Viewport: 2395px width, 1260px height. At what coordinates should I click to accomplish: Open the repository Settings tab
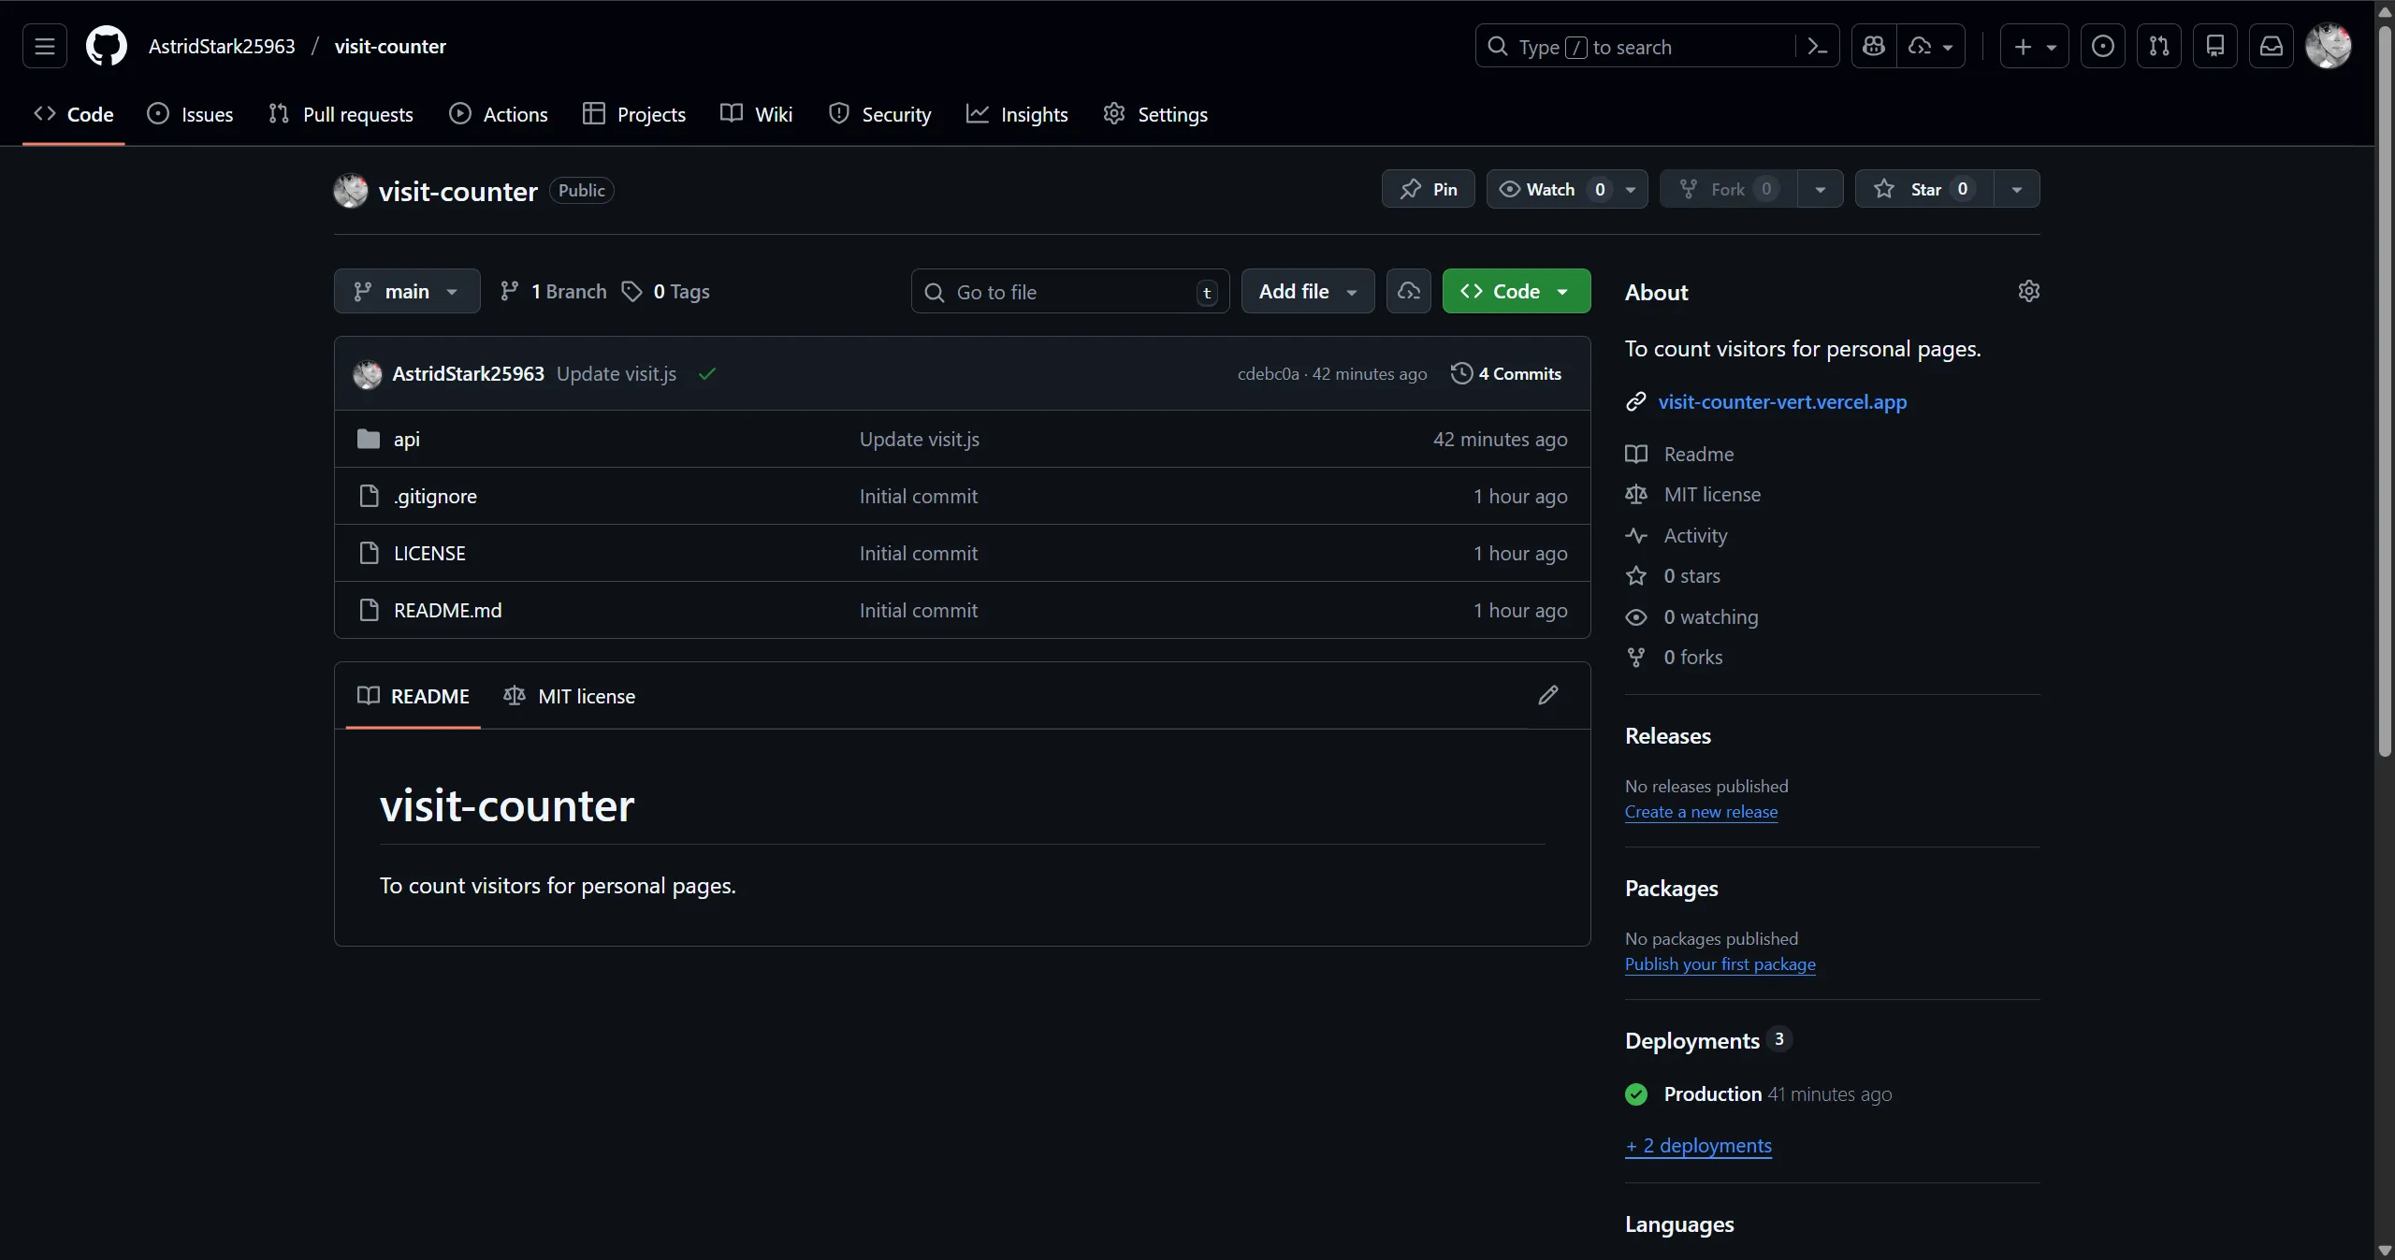1156,114
